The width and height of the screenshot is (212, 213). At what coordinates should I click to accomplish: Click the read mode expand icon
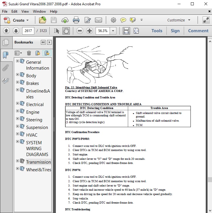[206, 20]
